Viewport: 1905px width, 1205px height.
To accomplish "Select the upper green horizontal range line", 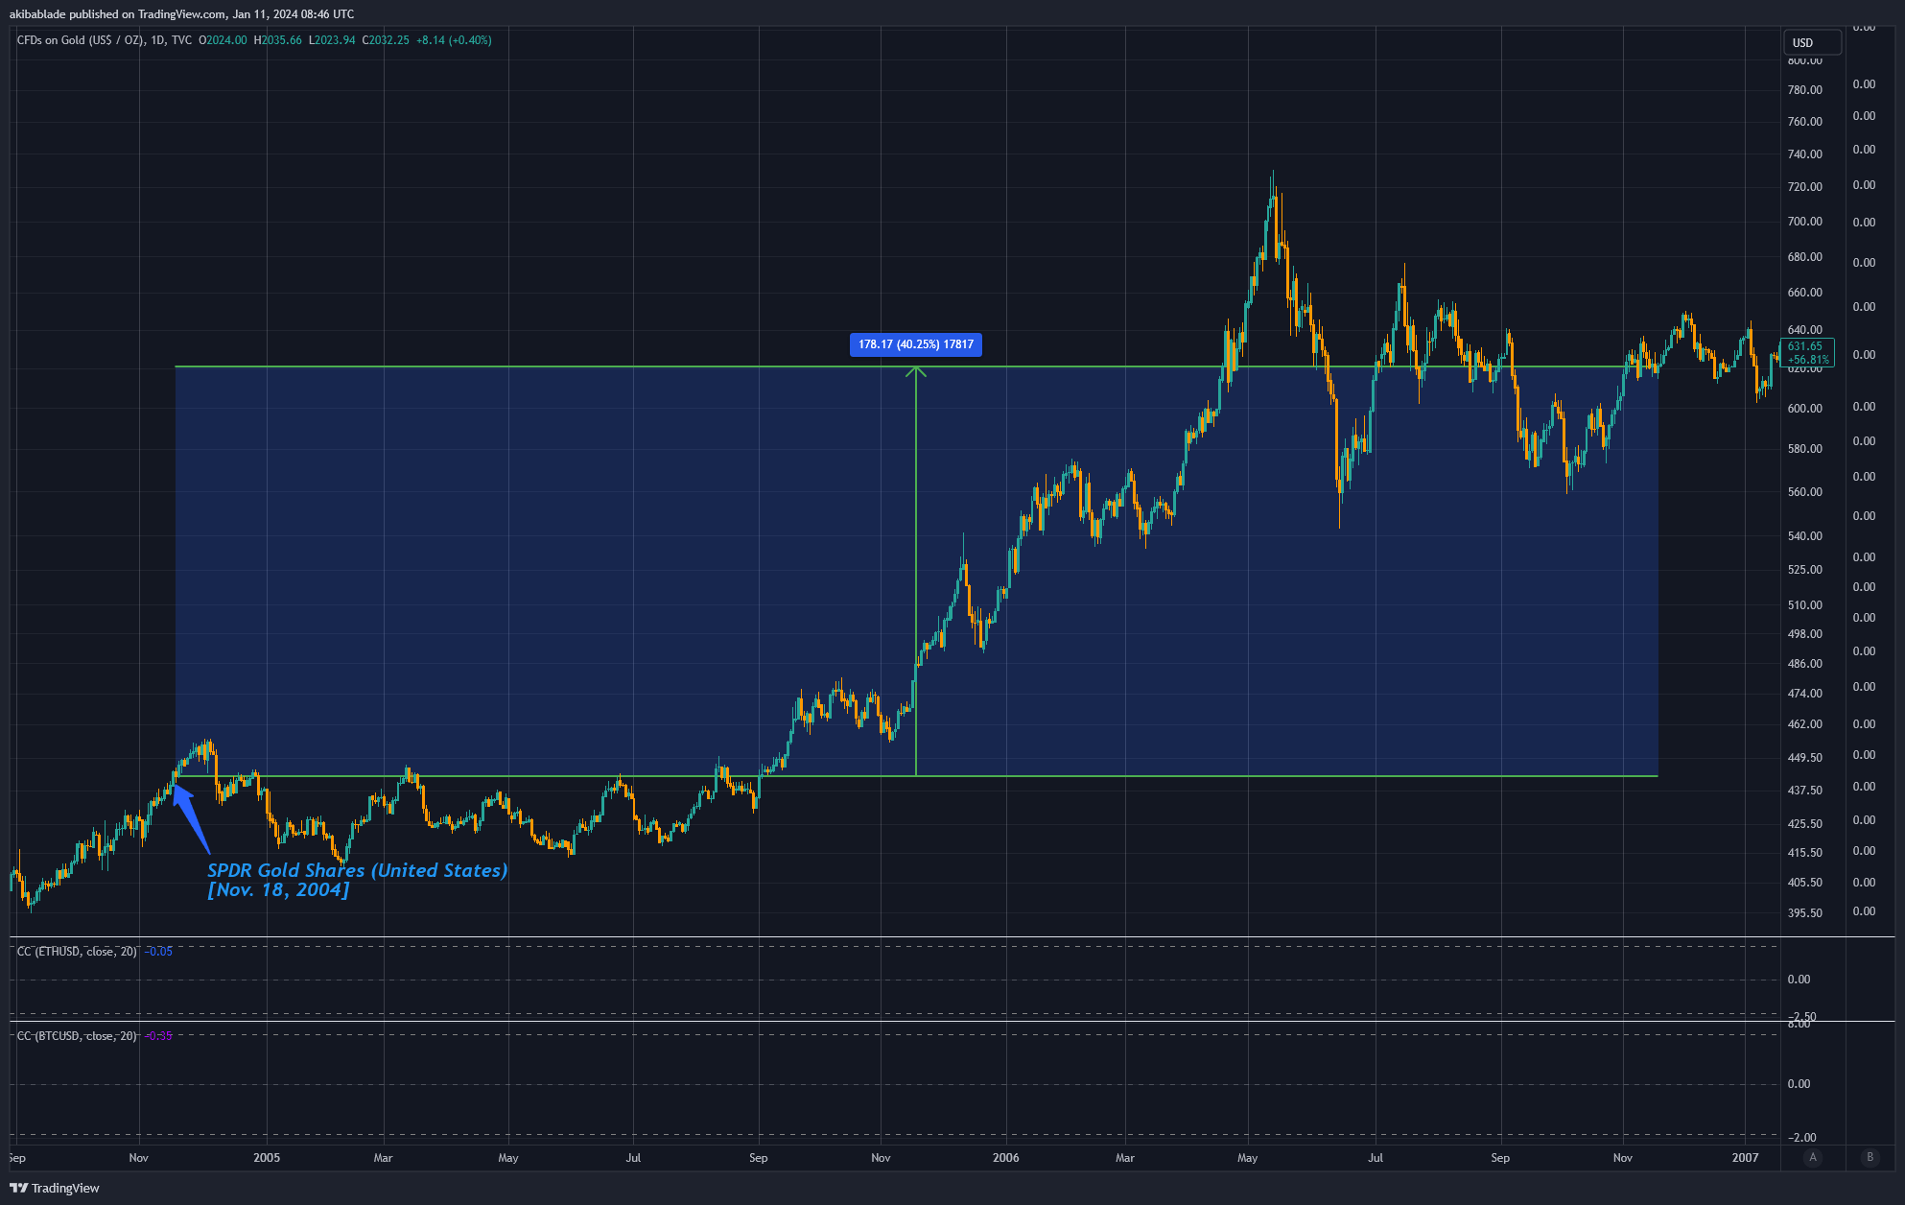I will (x=576, y=366).
